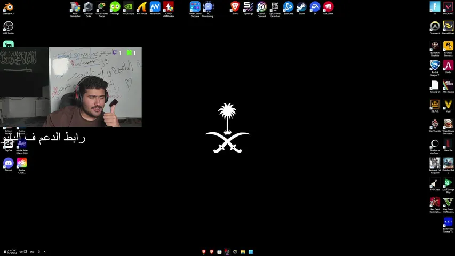Launch Buckshot Roulette
The height and width of the screenshot is (256, 455).
pyautogui.click(x=435, y=49)
